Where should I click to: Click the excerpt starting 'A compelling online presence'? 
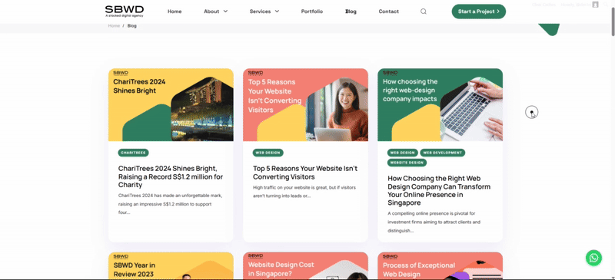click(x=434, y=222)
